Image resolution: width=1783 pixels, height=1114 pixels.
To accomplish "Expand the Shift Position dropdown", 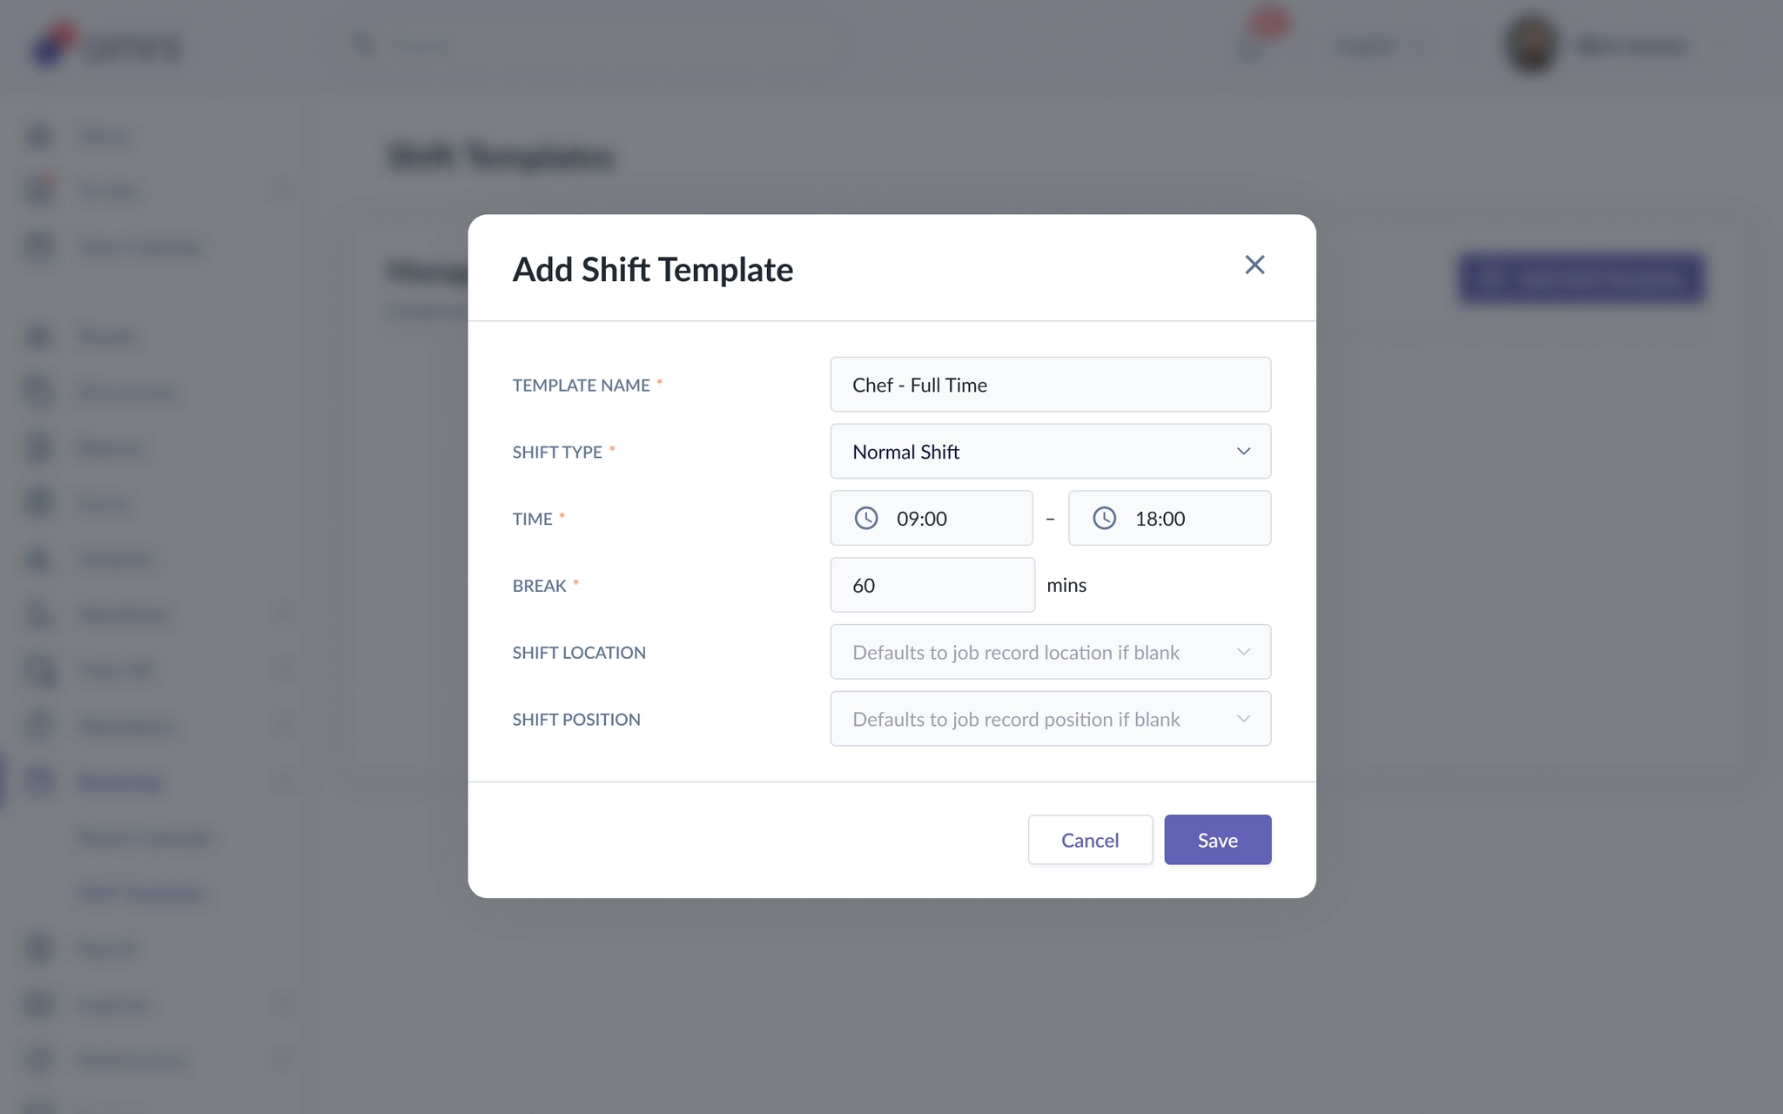I will click(1050, 719).
